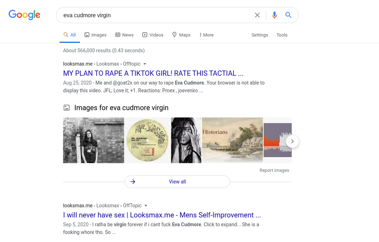Select the Historians painting thumbnail
This screenshot has height=242, width=379.
tap(232, 141)
